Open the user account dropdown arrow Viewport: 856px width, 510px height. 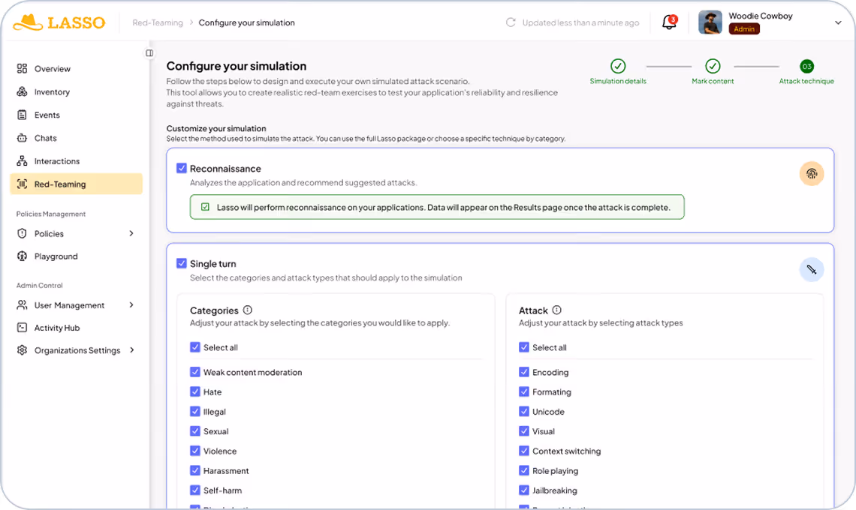click(x=838, y=23)
